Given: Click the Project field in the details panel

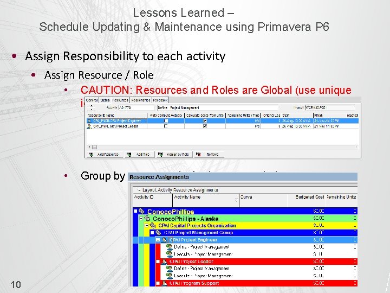Looking at the screenshot, I should pyautogui.click(x=330, y=107).
